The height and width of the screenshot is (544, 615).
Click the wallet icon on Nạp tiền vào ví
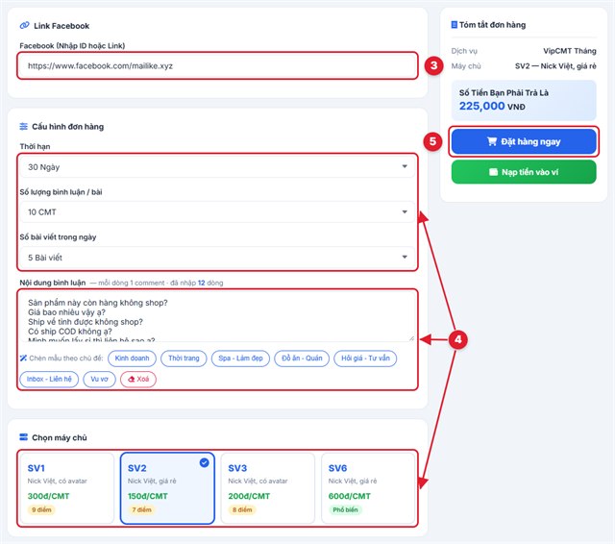coord(493,172)
